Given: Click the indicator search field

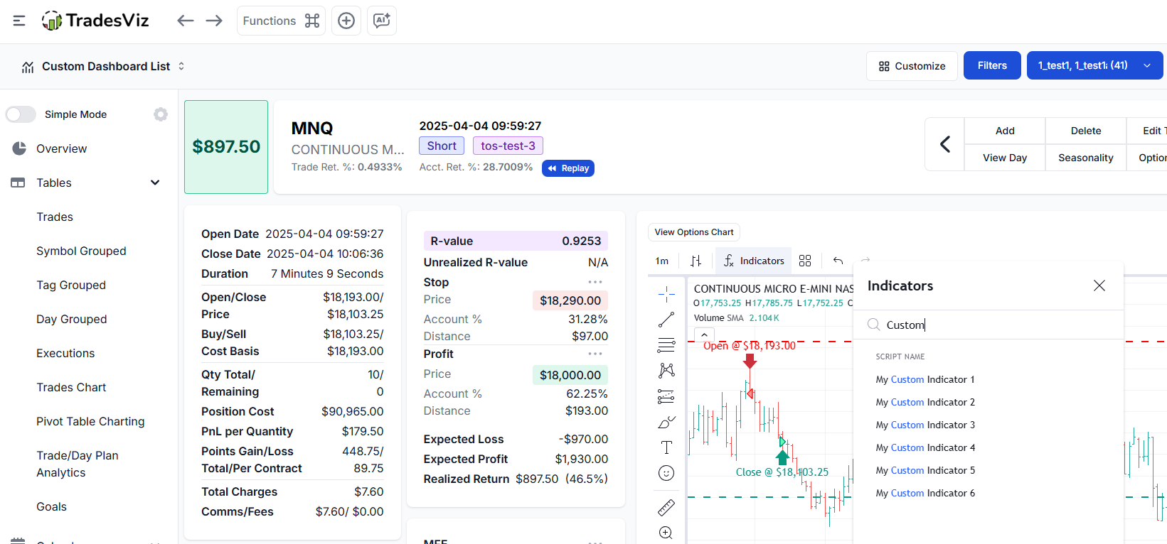Looking at the screenshot, I should (x=996, y=325).
